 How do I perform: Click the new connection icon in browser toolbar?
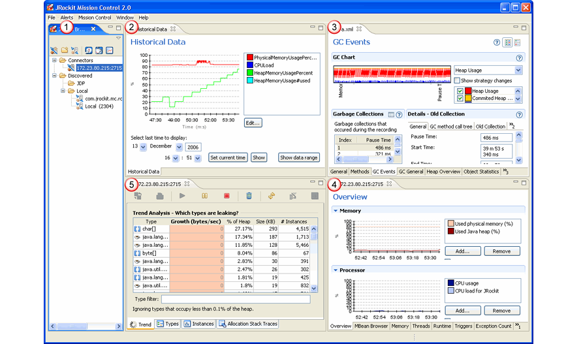[54, 50]
